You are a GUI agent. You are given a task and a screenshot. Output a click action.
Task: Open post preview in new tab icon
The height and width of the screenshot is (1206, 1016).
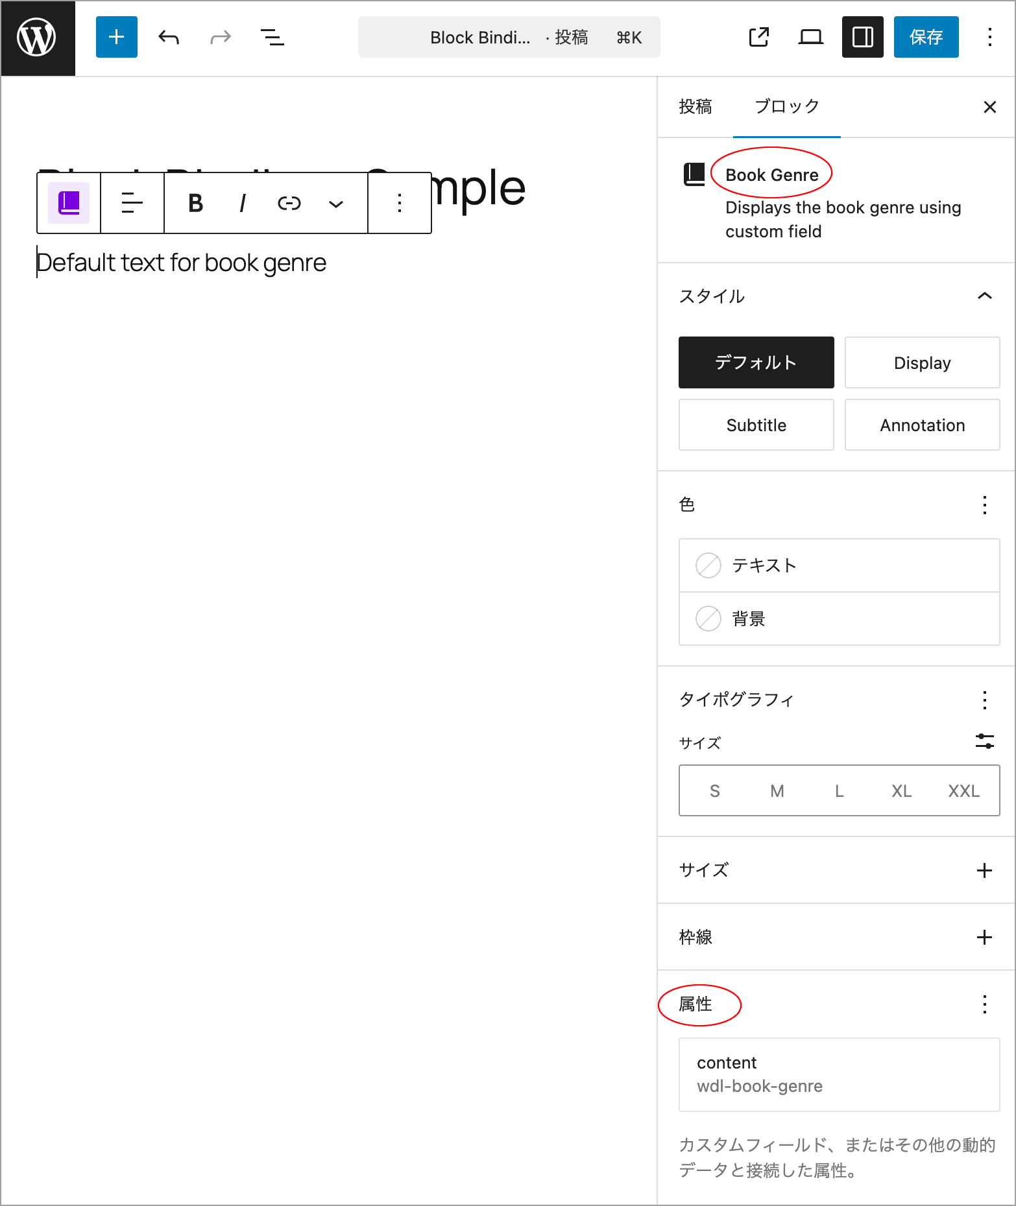[759, 37]
